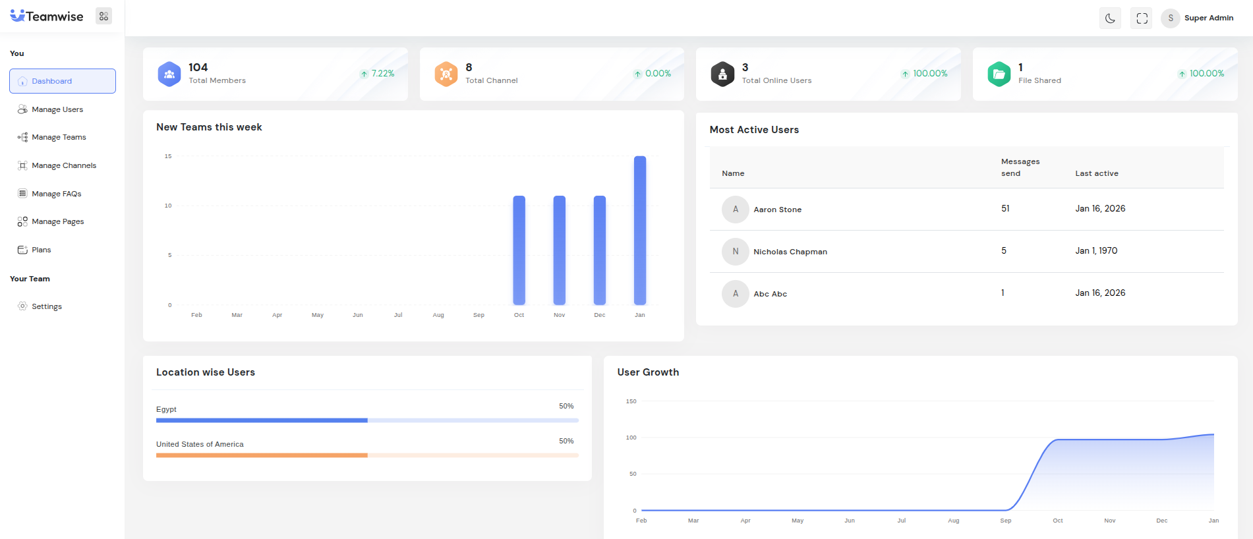Collapse sidebar using grid icon beside logo
The image size is (1253, 539).
pos(103,16)
